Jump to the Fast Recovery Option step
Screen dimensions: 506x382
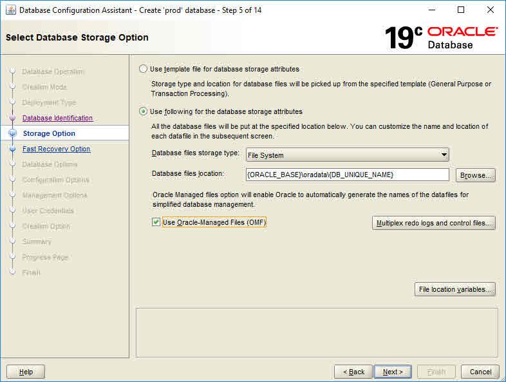(x=56, y=149)
